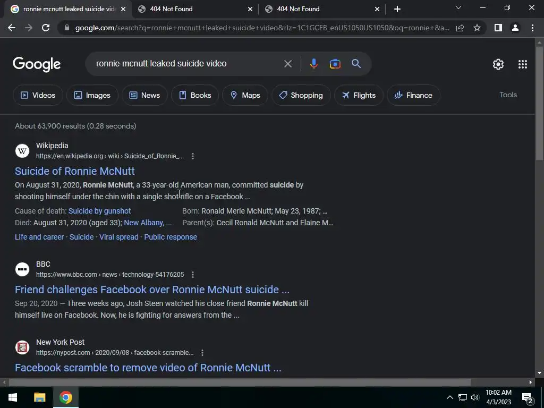Clear the search box with the X
Viewport: 544px width, 408px height.
[287, 64]
